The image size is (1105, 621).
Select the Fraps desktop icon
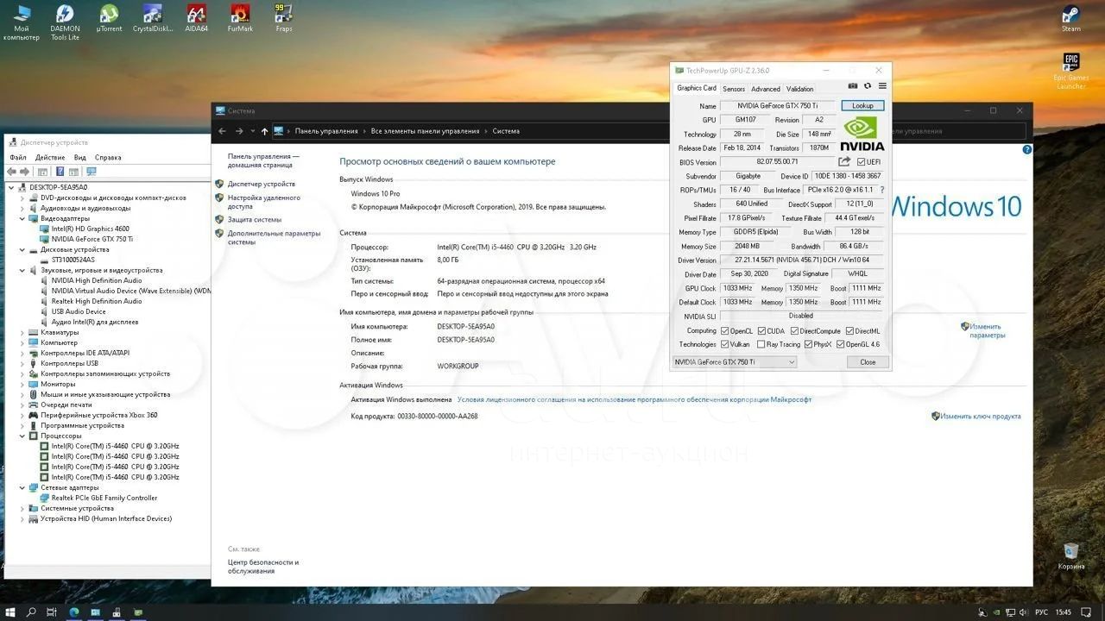(x=283, y=18)
